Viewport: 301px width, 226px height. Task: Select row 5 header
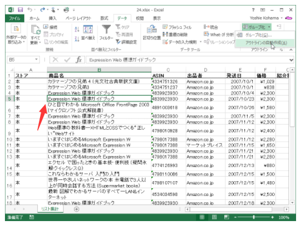point(9,99)
